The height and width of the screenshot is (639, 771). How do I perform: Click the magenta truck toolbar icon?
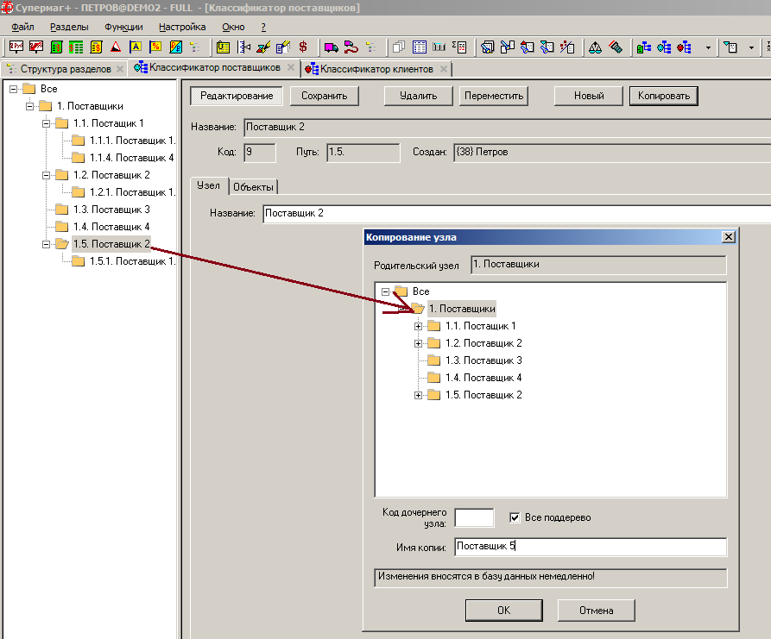(331, 47)
